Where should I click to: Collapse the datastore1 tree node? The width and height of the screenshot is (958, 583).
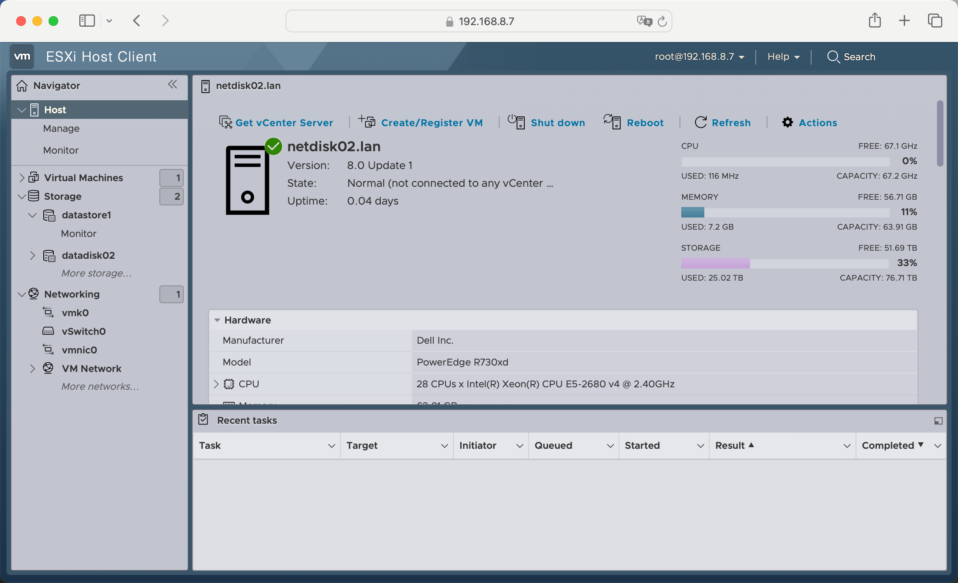(32, 215)
